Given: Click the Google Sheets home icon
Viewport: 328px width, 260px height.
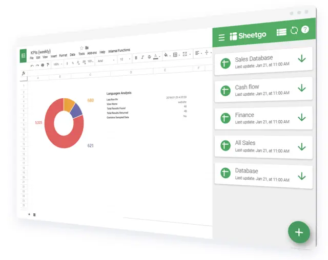Looking at the screenshot, I should click(x=23, y=56).
